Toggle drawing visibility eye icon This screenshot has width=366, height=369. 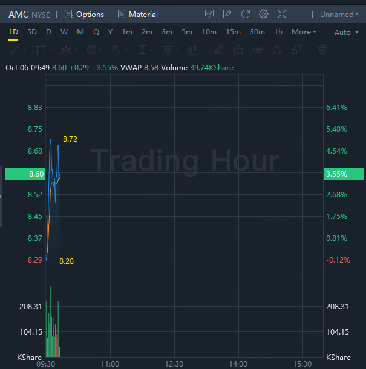[x=258, y=50]
